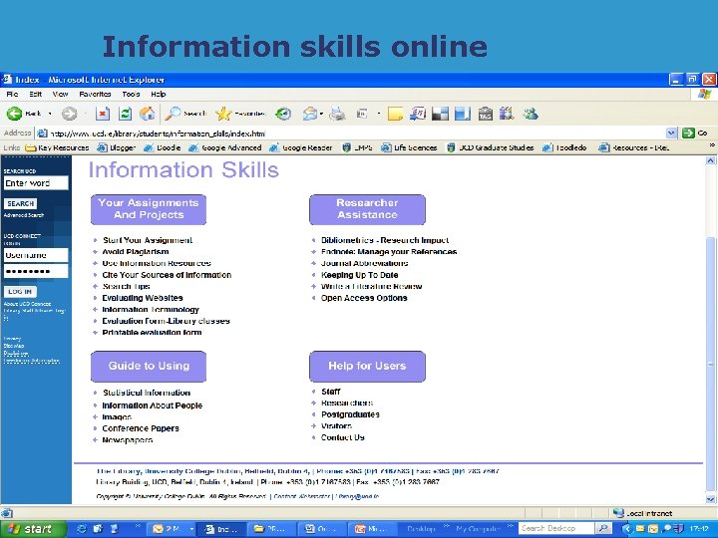Open the File menu

[x=12, y=95]
